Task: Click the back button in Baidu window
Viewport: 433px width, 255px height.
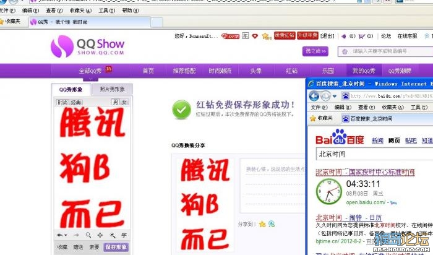Action: point(314,96)
